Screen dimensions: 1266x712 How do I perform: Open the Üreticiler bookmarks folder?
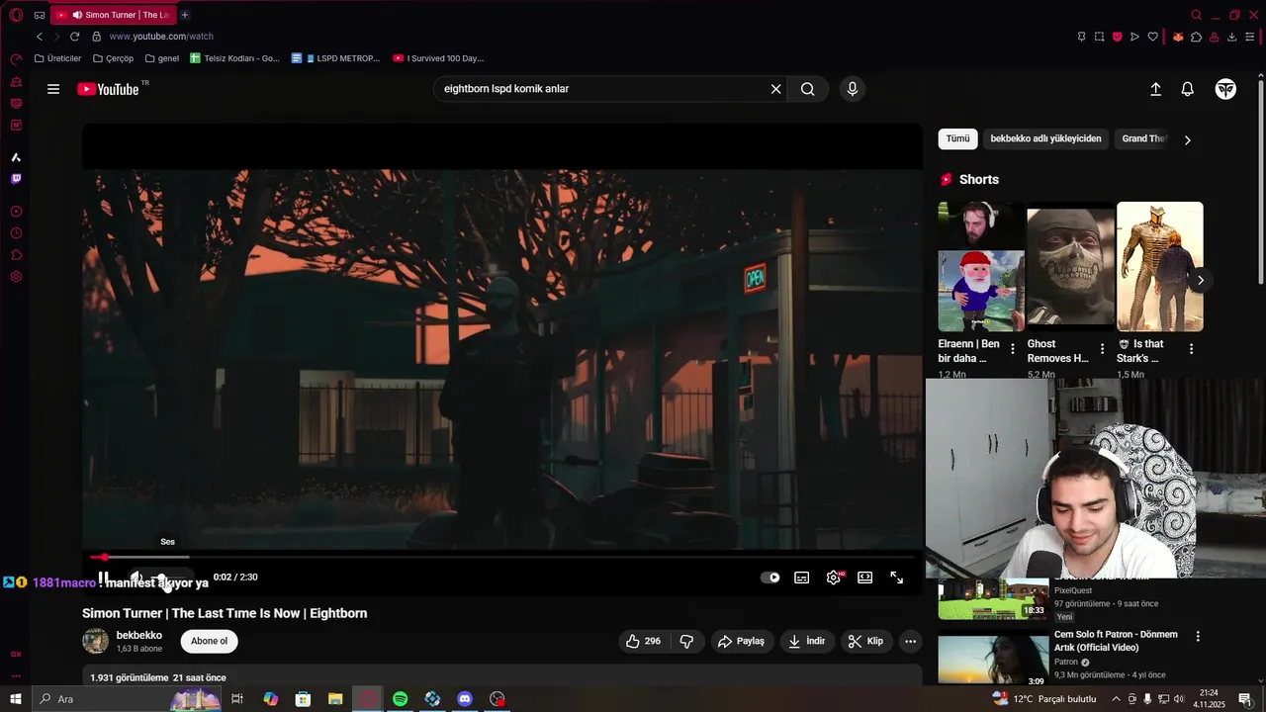pos(57,58)
